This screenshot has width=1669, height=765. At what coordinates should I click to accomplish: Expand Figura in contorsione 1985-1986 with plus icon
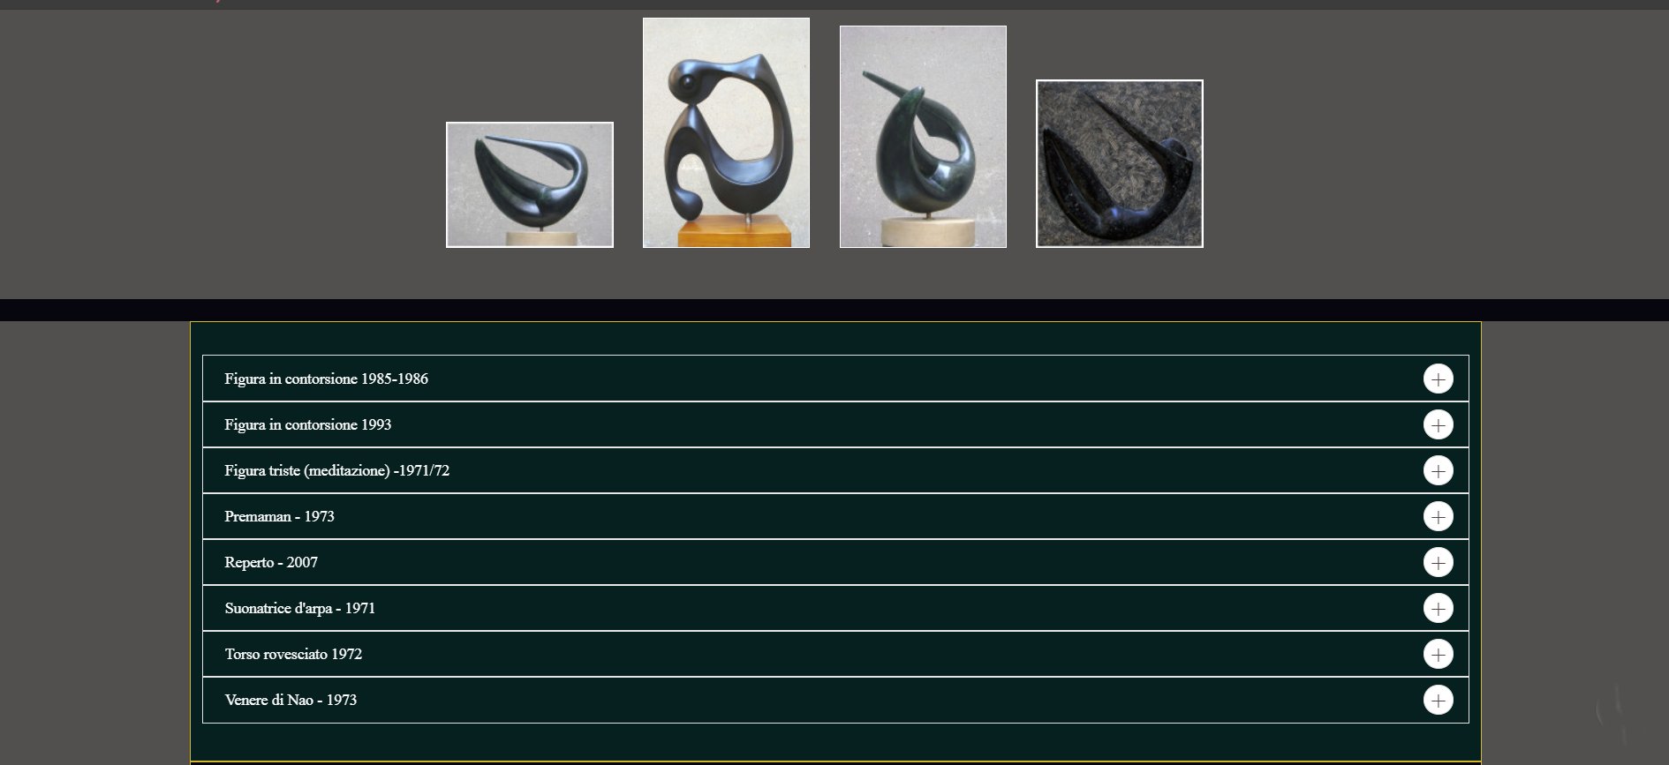[x=1438, y=379]
